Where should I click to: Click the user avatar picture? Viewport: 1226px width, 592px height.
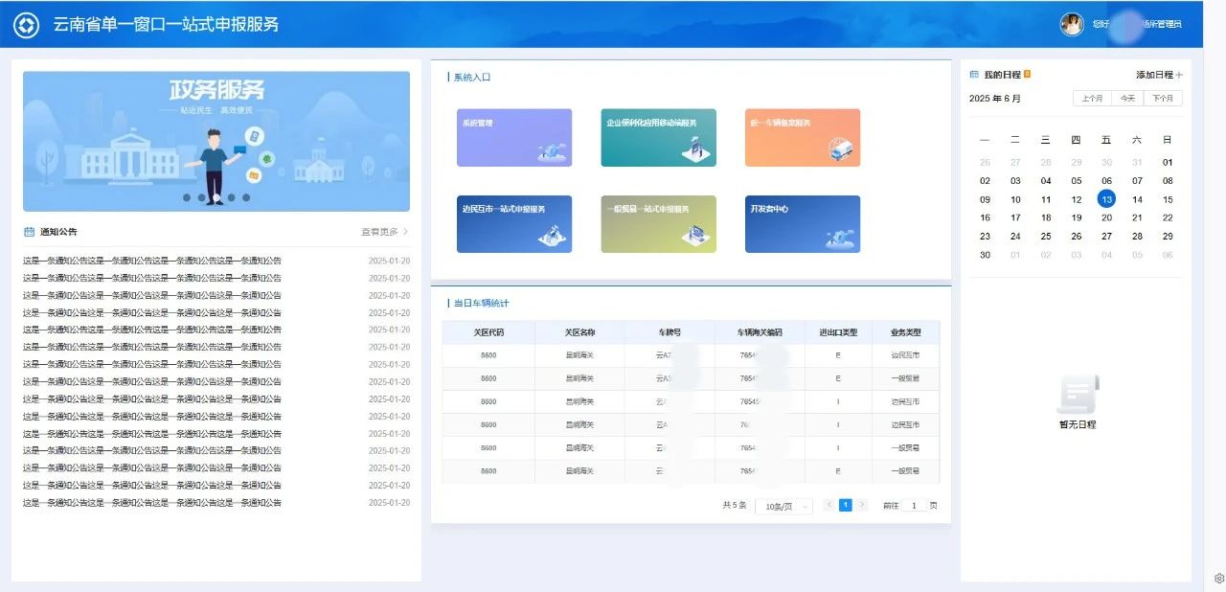click(1072, 24)
